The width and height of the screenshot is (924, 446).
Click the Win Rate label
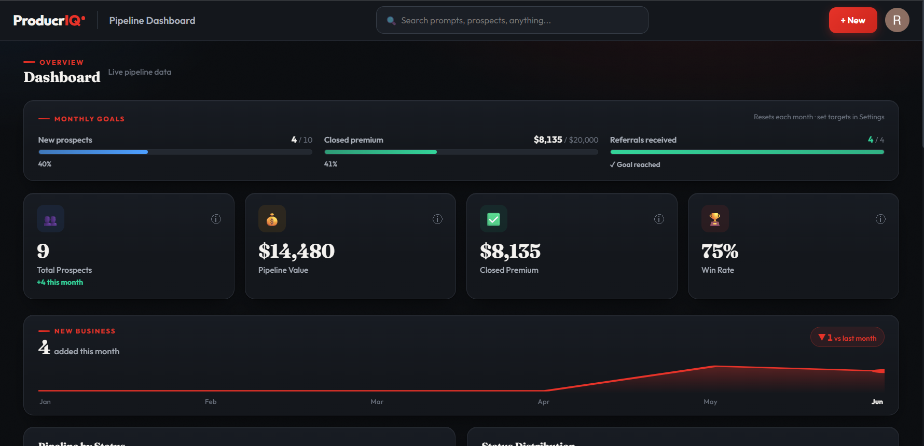point(718,270)
